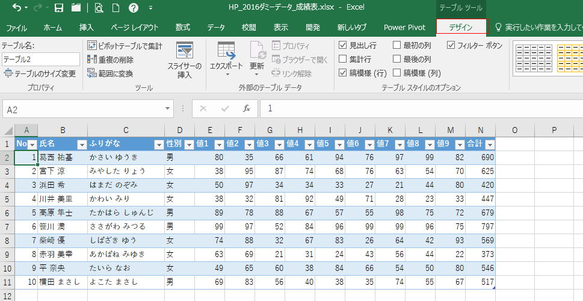Open the slicer insert tool (スライサーの挿入)
583x301 pixels.
(188, 61)
